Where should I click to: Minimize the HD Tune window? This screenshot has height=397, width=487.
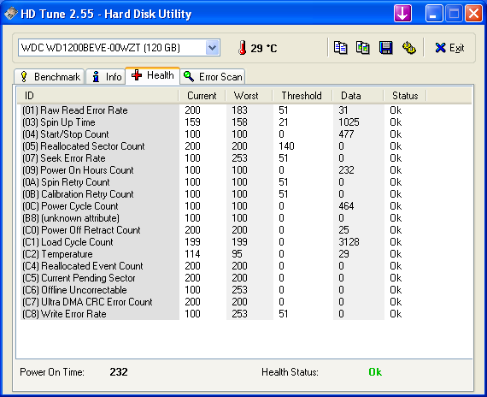[434, 14]
